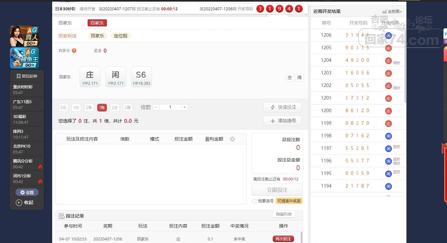Switch to red 百家乐 play tab
This screenshot has height=243, width=447.
(97, 23)
